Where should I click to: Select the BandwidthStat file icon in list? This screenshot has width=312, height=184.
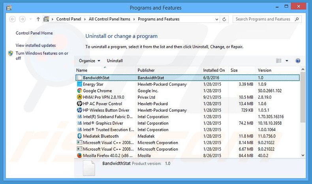[x=80, y=77]
